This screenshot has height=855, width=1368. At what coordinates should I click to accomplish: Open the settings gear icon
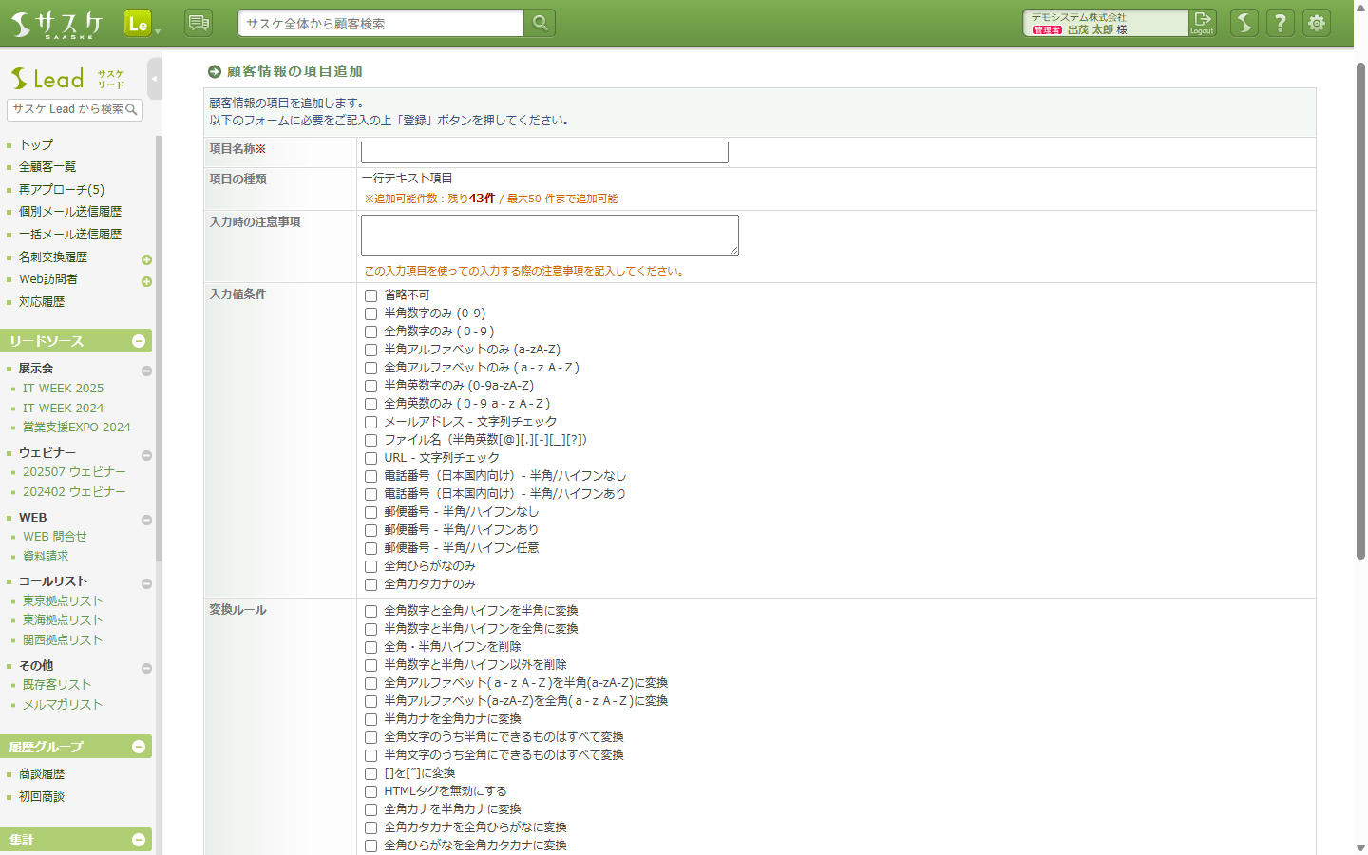1317,23
